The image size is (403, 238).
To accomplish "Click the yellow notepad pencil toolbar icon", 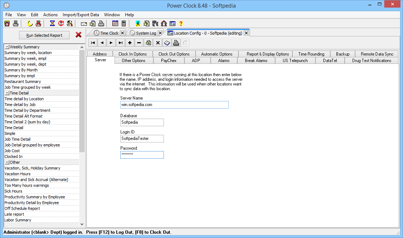I will coord(147,24).
